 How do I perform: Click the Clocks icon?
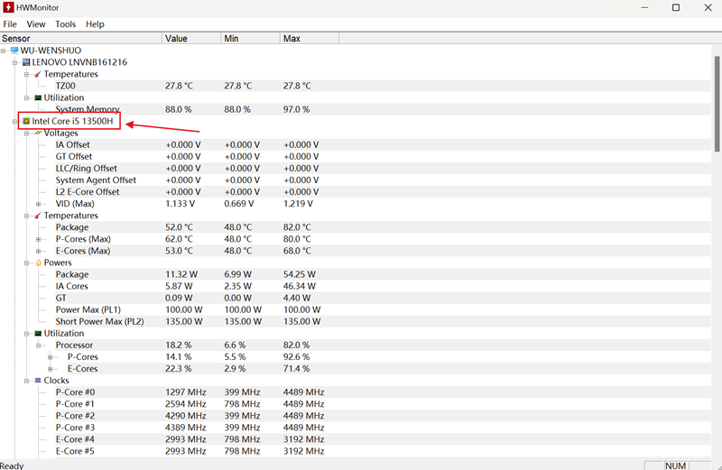point(38,380)
